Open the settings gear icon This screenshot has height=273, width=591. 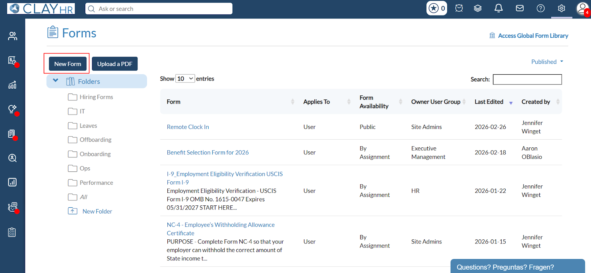[561, 8]
